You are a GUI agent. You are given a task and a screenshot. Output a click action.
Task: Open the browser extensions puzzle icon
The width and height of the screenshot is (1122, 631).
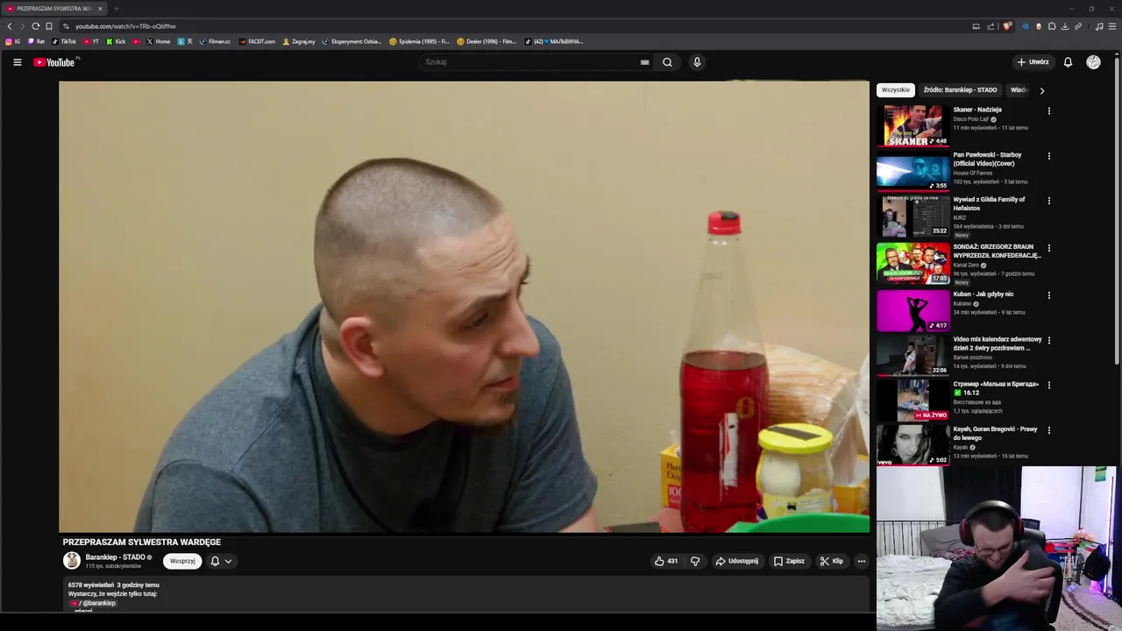[x=1052, y=26]
